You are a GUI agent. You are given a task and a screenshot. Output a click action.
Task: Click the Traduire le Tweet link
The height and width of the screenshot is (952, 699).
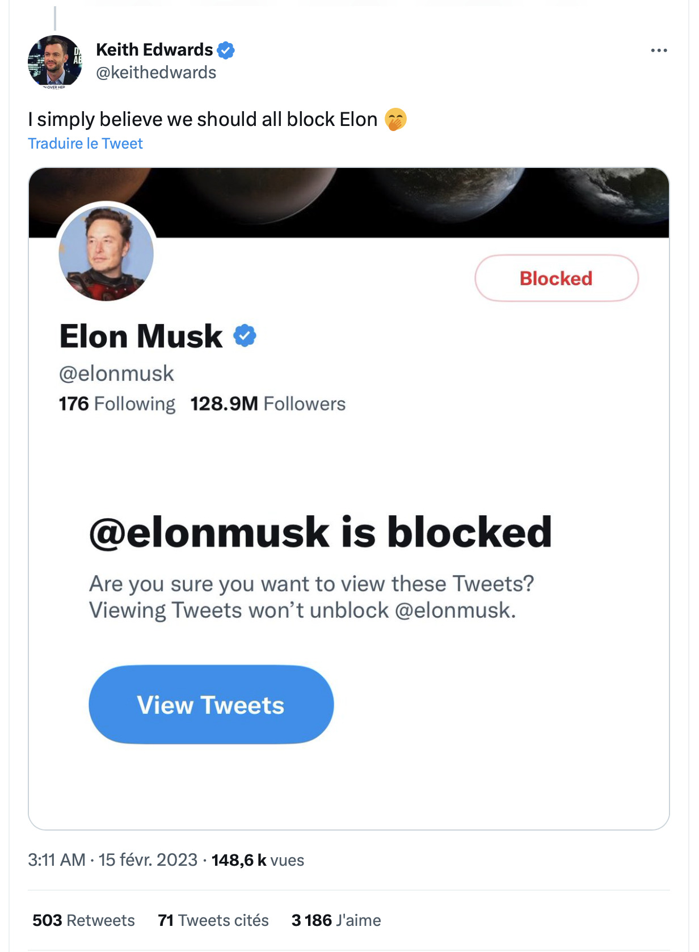(x=85, y=144)
